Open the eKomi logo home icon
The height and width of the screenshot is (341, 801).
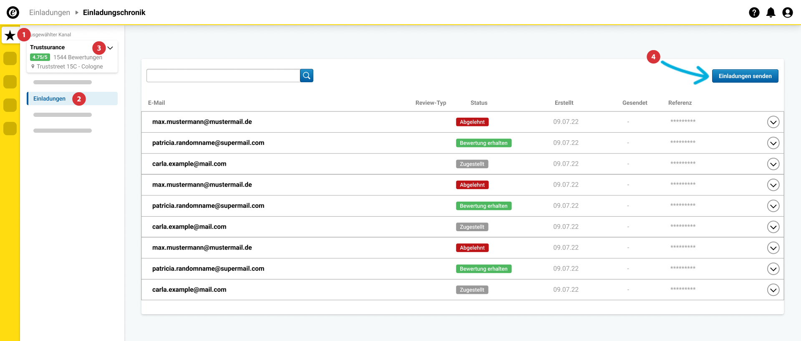(x=13, y=13)
